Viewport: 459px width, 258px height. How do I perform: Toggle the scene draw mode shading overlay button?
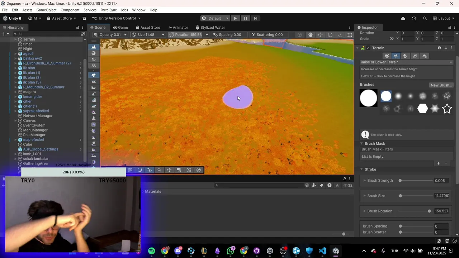click(140, 170)
